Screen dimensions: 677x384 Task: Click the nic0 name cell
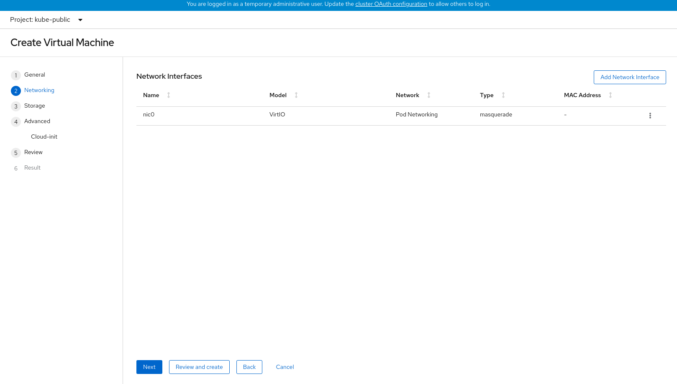coord(149,114)
